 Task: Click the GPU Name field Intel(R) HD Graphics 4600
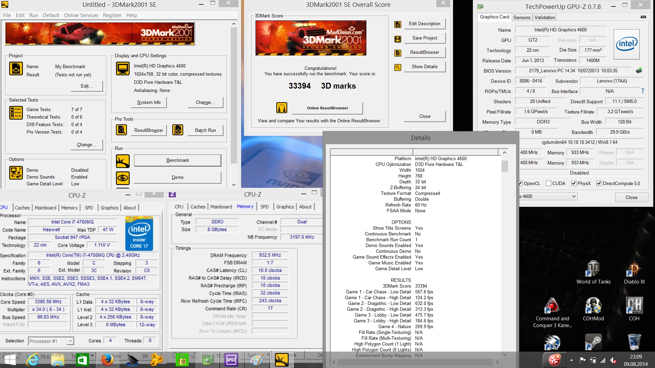click(560, 30)
